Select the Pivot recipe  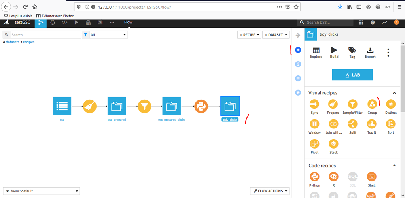click(314, 144)
